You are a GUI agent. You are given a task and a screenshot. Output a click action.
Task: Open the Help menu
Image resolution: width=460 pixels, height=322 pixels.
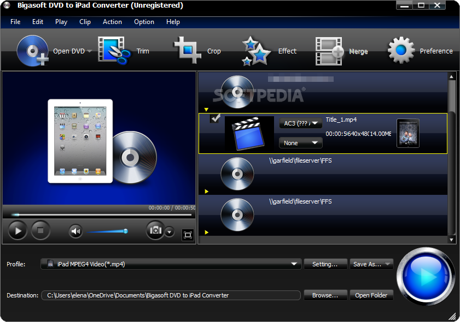173,22
